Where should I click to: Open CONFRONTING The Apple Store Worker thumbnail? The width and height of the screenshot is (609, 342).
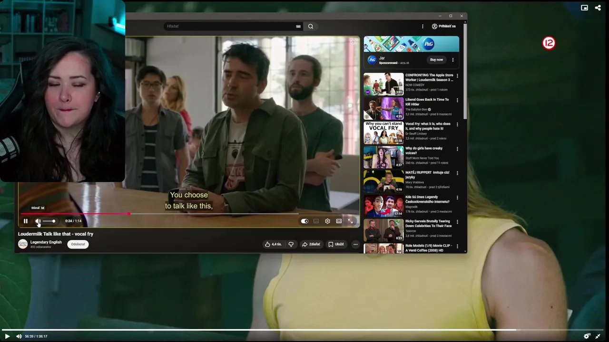coord(383,84)
